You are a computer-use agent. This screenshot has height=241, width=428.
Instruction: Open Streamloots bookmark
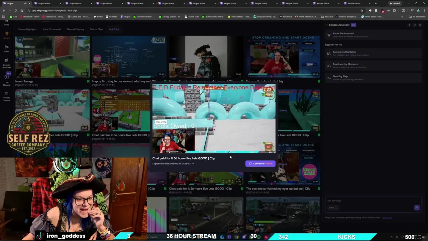coord(53,16)
